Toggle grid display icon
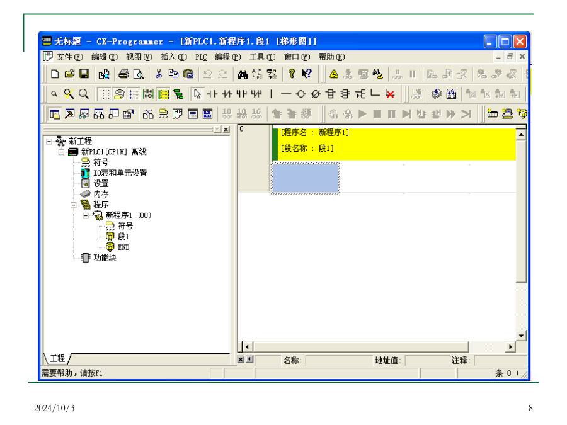The height and width of the screenshot is (425, 567). click(x=105, y=94)
